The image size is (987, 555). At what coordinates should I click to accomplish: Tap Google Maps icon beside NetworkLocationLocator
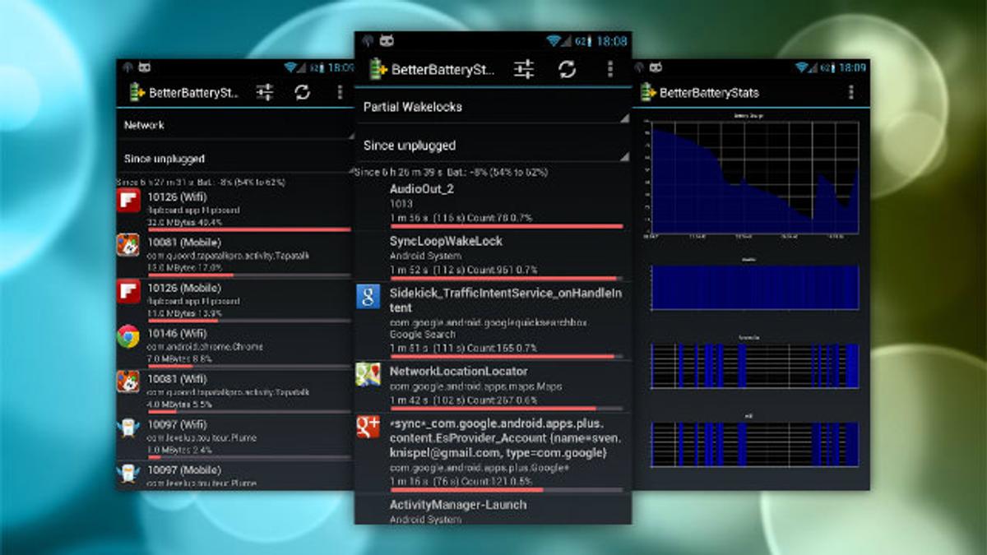pos(368,374)
